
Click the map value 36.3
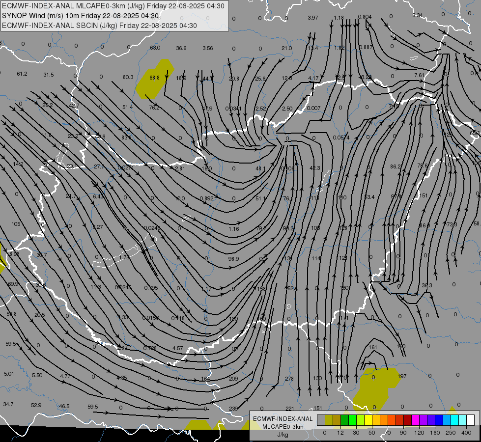click(426, 285)
